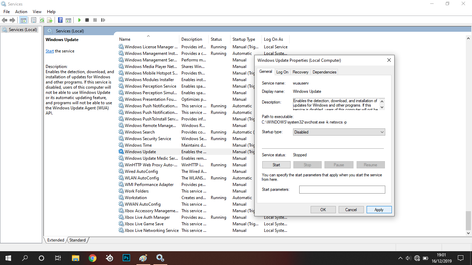Viewport: 472px width, 265px height.
Task: Refresh the services list
Action: coord(42,20)
